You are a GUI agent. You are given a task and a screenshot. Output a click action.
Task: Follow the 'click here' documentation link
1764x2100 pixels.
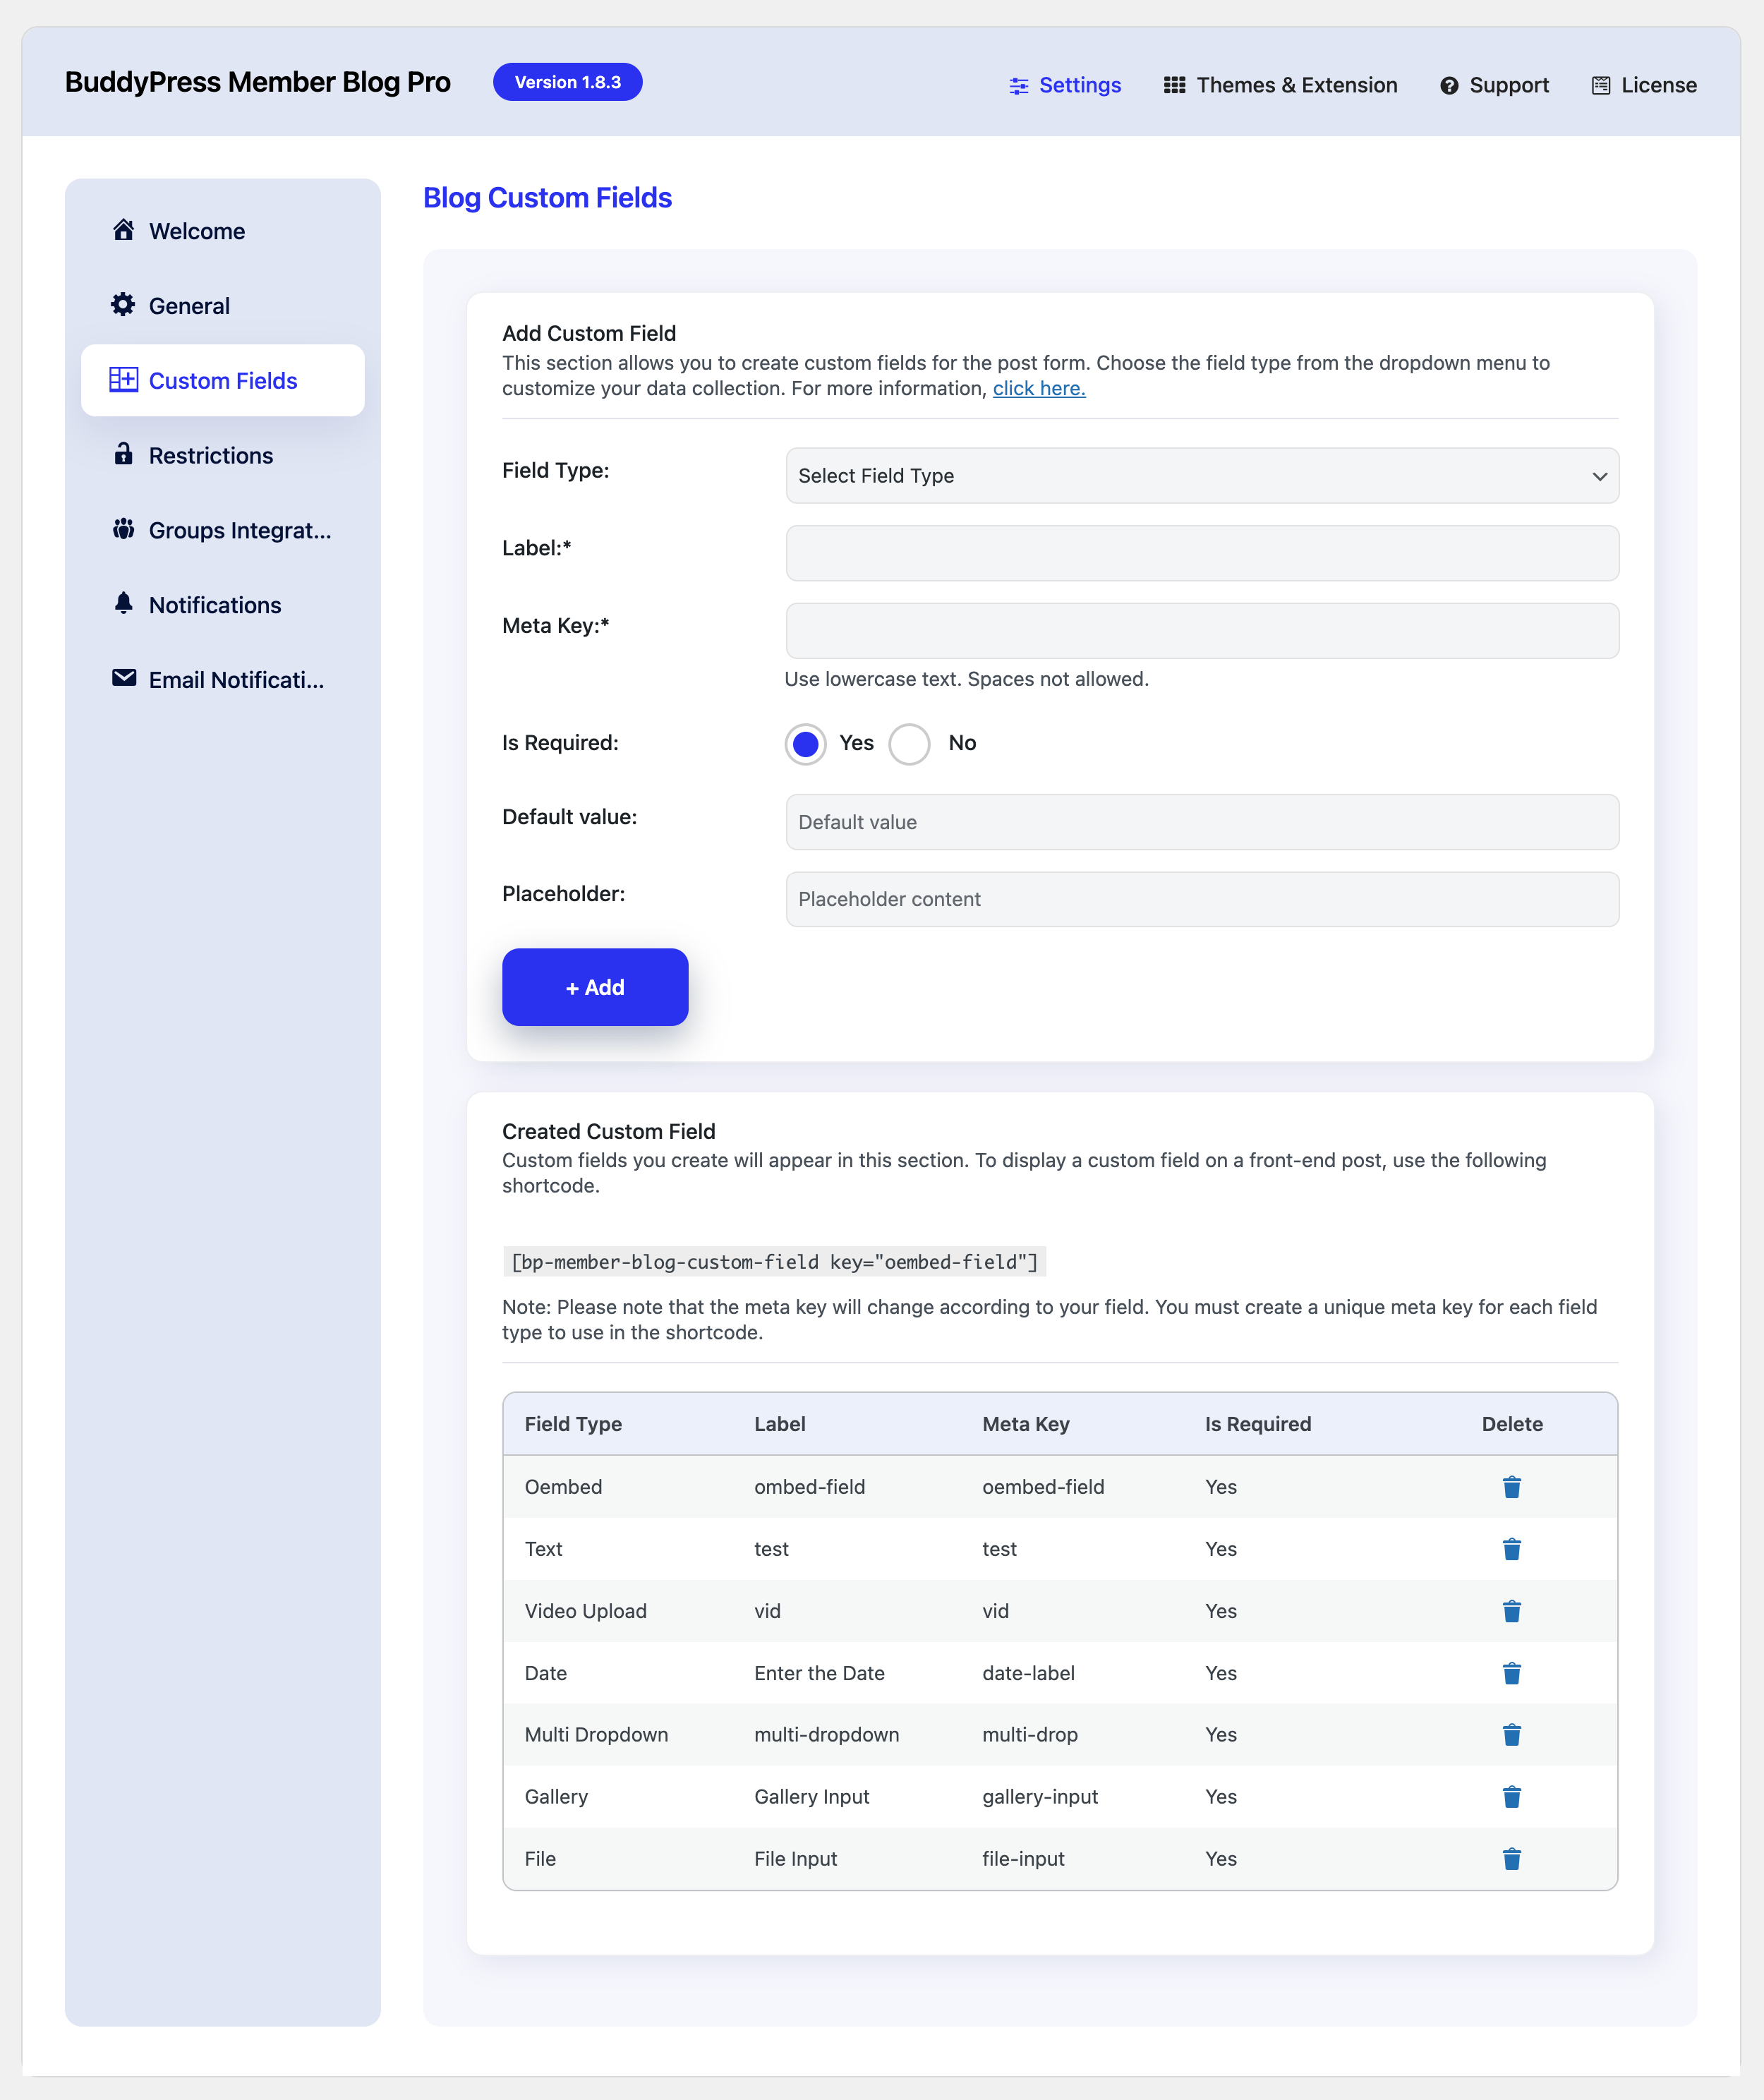pos(1038,389)
